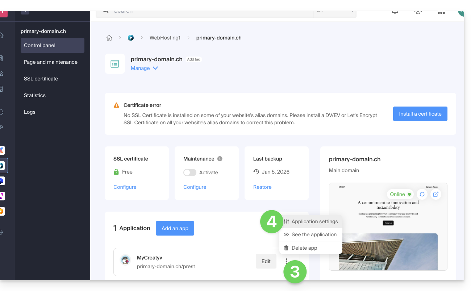Click WebHosting1 in the breadcrumb
Screen dimensions: 475x291
[x=165, y=38]
